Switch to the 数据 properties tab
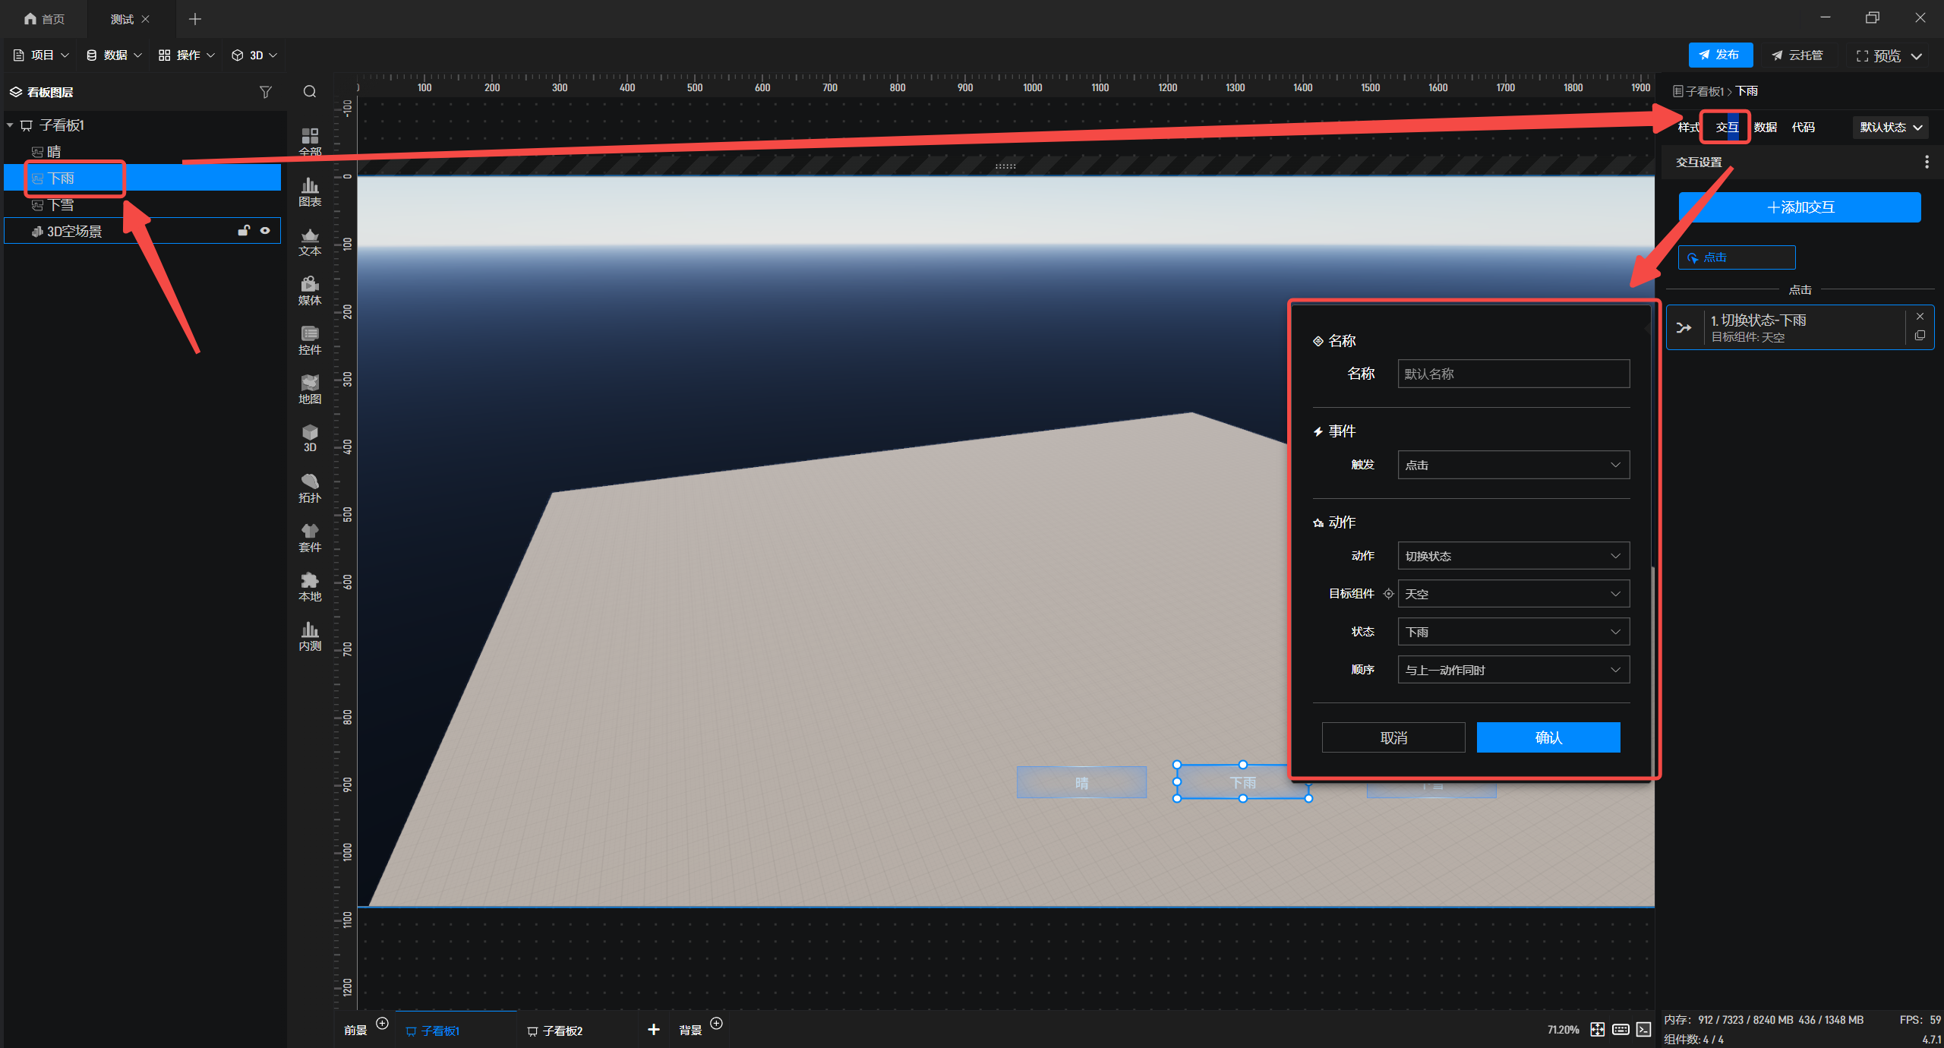1944x1048 pixels. 1765,128
